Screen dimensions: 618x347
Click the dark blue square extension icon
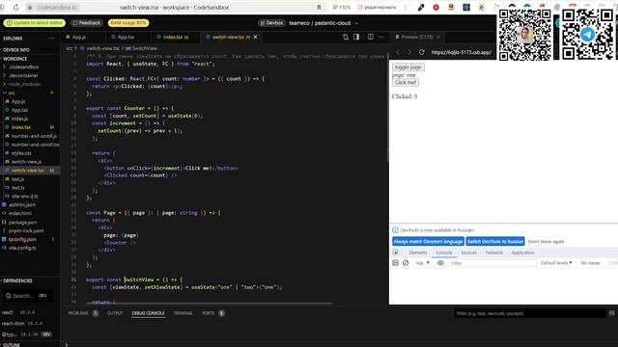(x=466, y=7)
